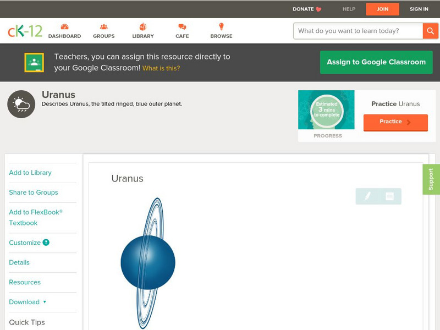Click Add to Library

30,173
